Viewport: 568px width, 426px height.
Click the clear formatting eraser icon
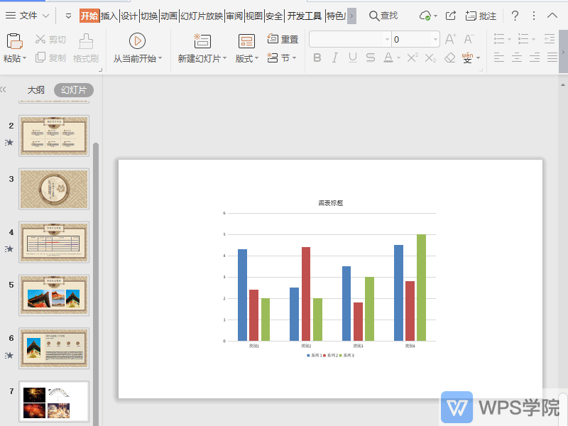449,58
